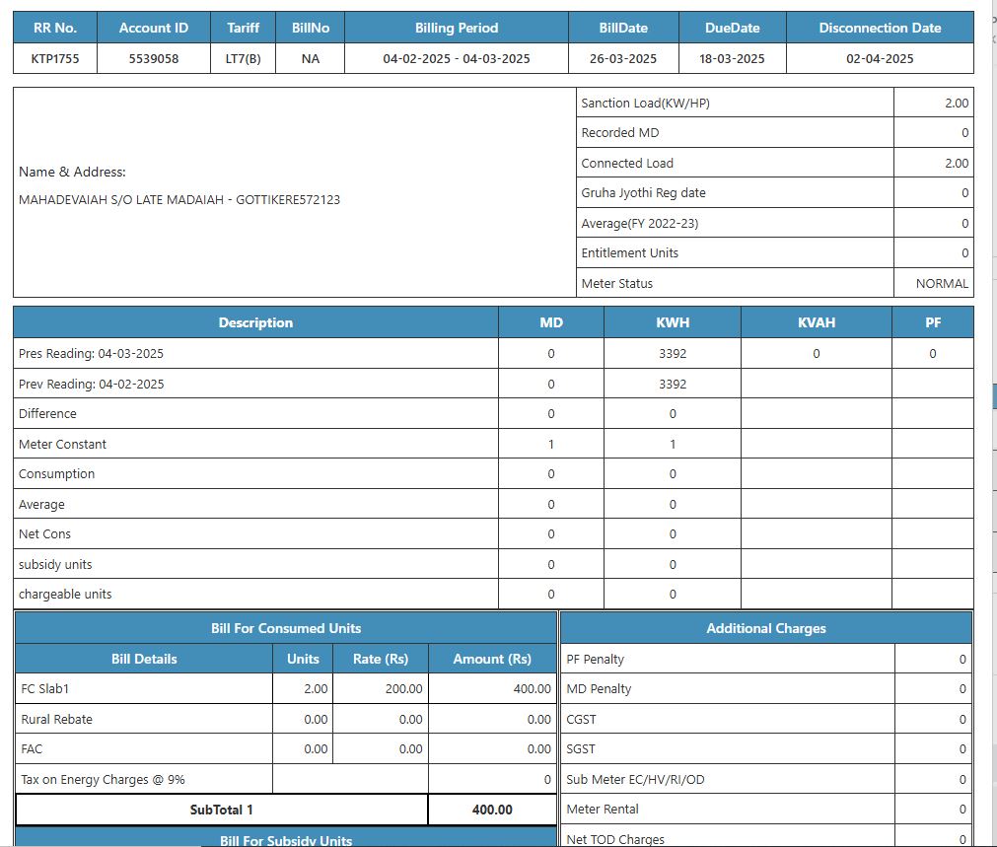Click the tariff value LT7(B)
This screenshot has height=847, width=997.
tap(243, 59)
